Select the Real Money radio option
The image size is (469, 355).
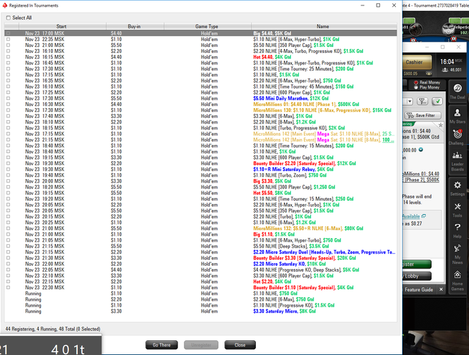416,82
